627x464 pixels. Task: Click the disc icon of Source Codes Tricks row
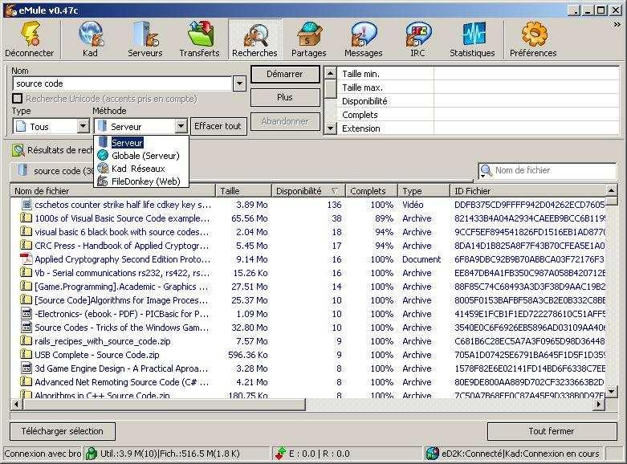[26, 328]
